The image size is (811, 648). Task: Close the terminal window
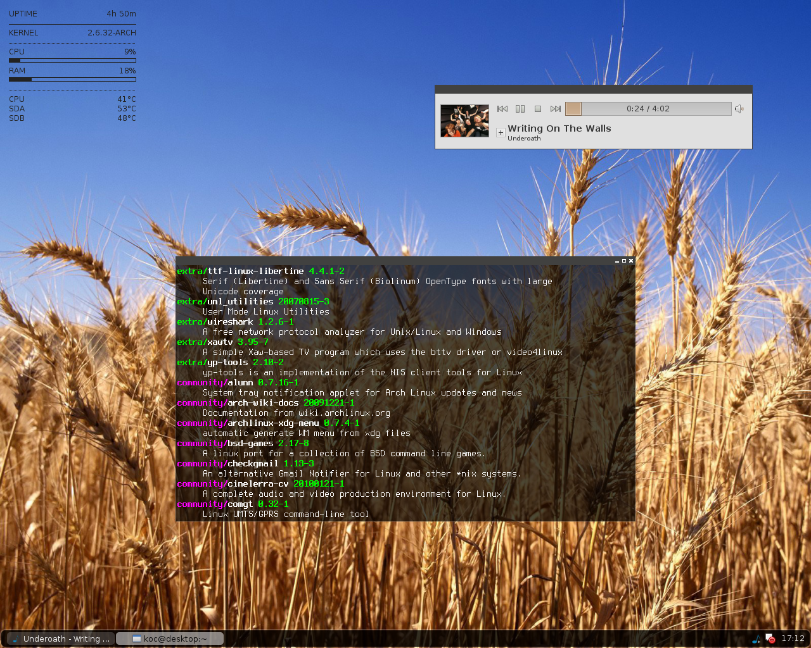tap(631, 261)
